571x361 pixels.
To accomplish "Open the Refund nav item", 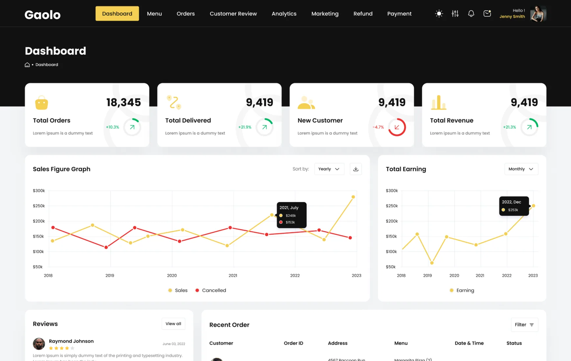I will (363, 13).
